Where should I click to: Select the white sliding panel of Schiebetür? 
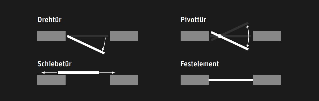tap(78, 73)
